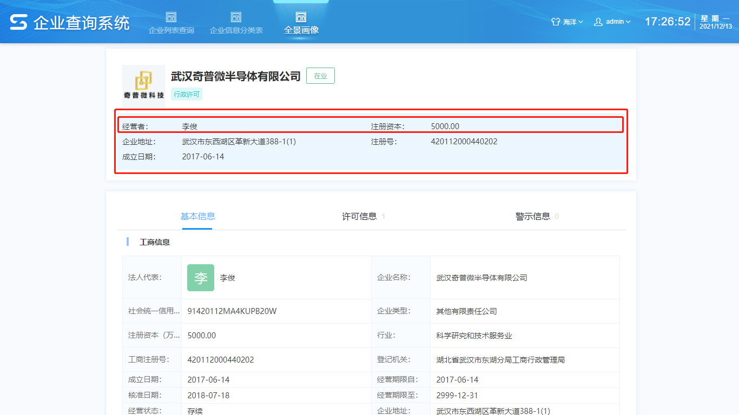The image size is (739, 415).
Task: Click the 李 avatar icon for legal representative
Action: coord(201,278)
